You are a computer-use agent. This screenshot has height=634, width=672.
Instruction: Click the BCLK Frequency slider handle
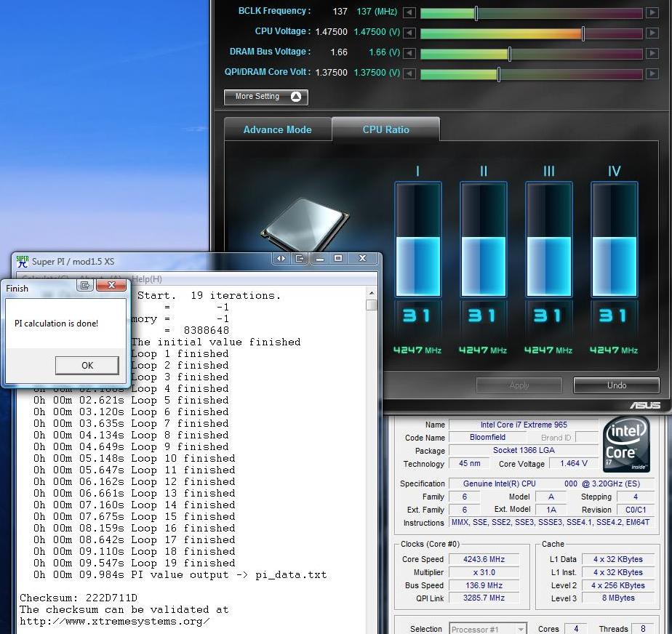[476, 13]
